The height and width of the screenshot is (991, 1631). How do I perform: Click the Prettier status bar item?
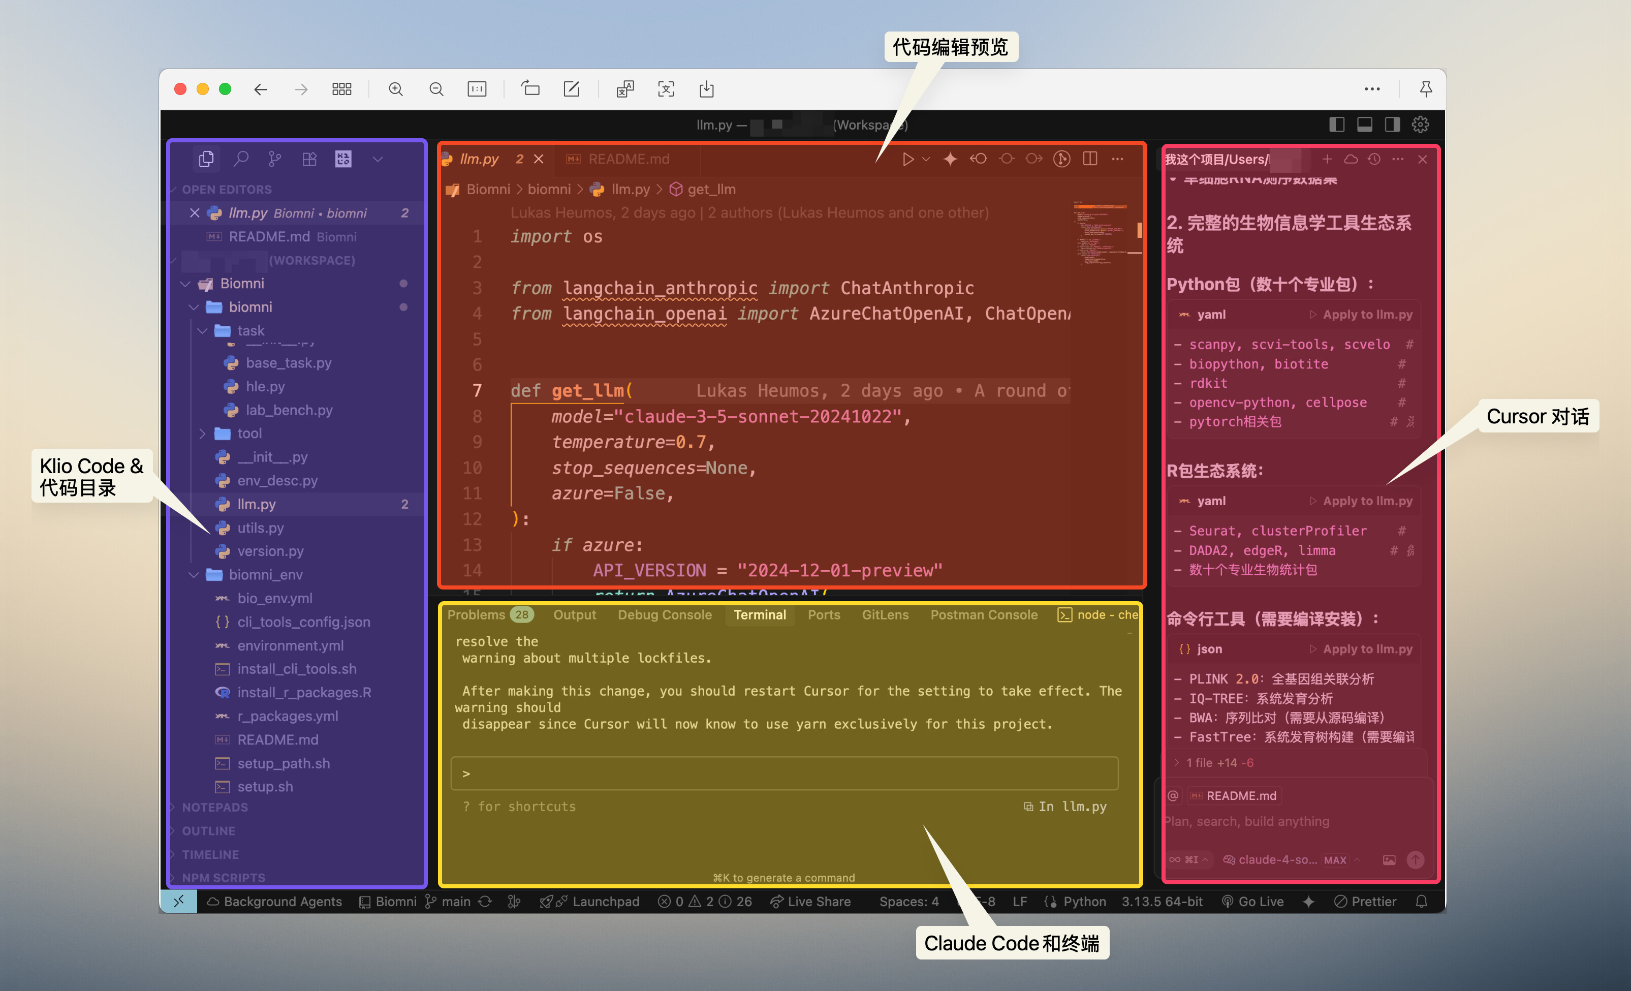click(1365, 902)
